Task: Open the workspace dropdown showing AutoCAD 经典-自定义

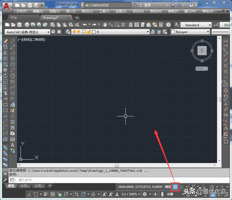Action: (x=49, y=32)
